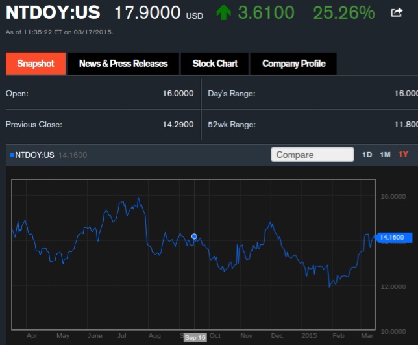Screen dimensions: 418x345
Task: Click the Open value 16.0000
Action: [178, 94]
